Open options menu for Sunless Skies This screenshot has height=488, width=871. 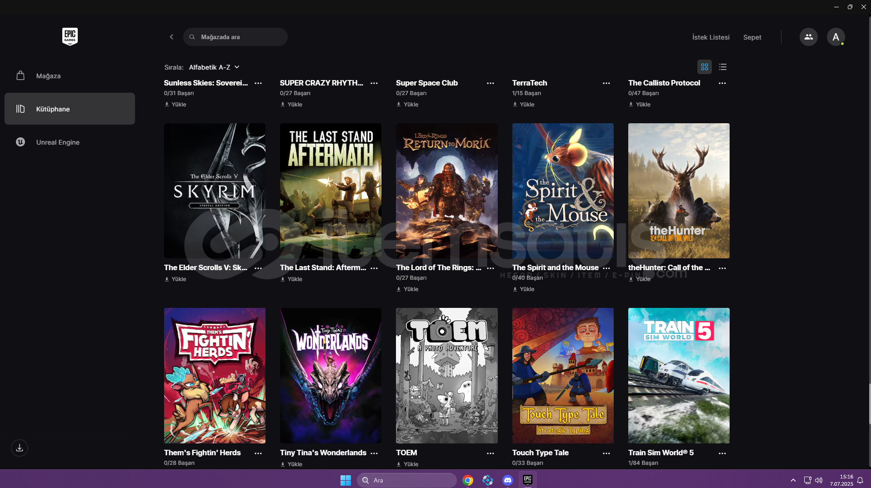pos(258,83)
